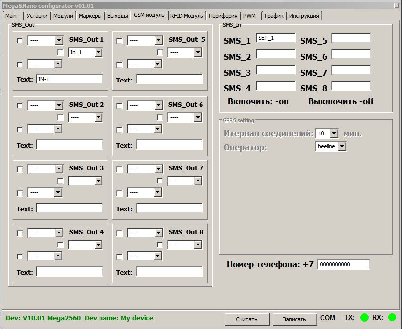Click the Text field in SMS_Out 1
Image resolution: width=402 pixels, height=329 pixels.
point(69,80)
